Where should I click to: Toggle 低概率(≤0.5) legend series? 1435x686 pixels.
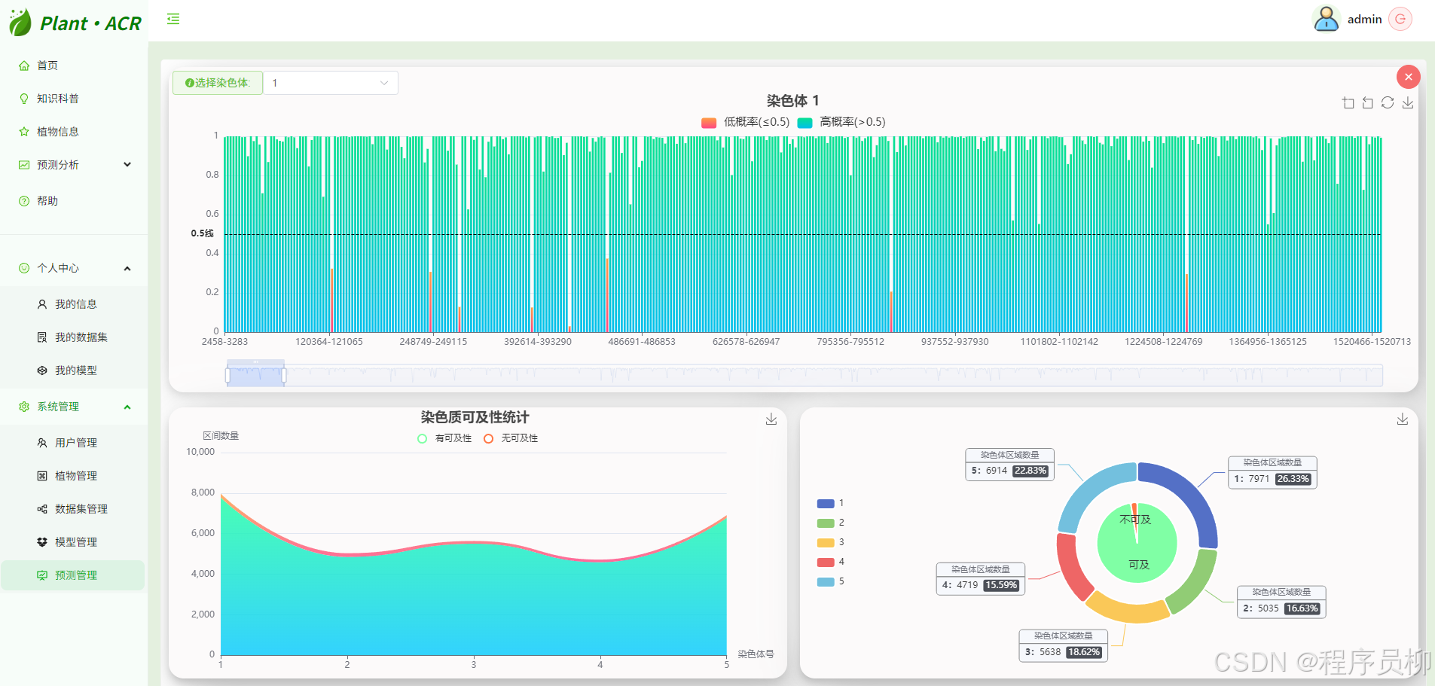[745, 122]
